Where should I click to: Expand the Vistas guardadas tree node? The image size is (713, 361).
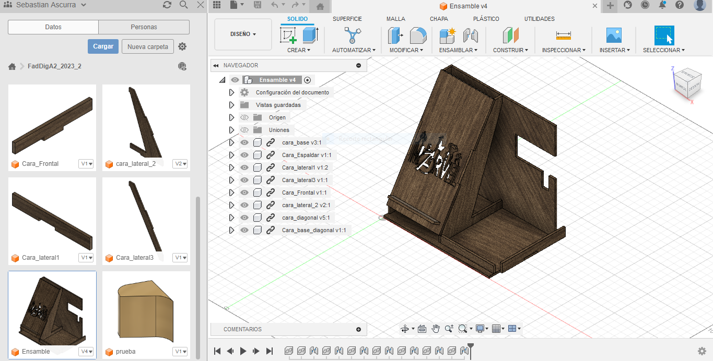click(231, 105)
